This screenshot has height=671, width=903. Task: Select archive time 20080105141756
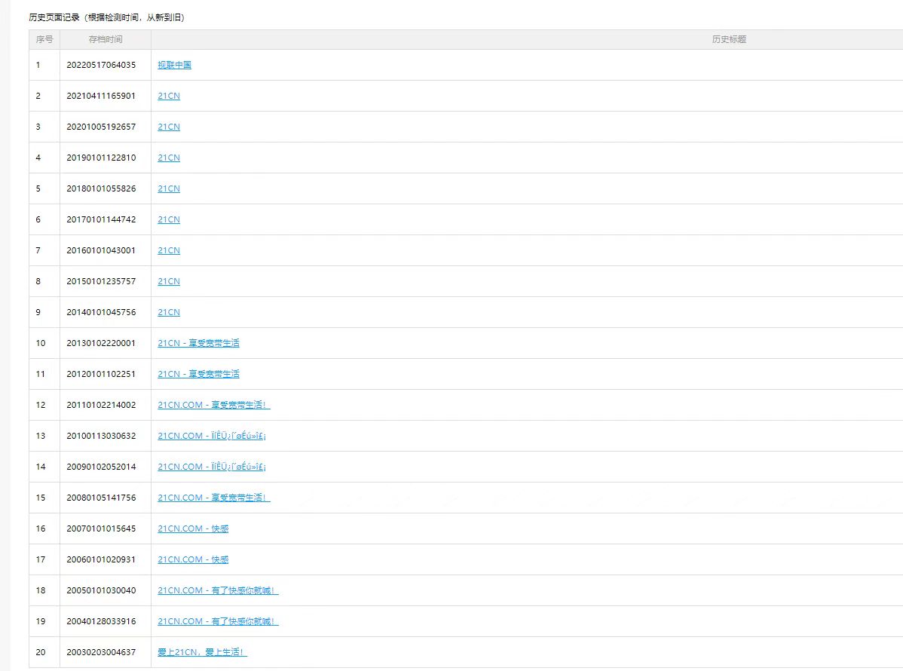pos(101,498)
